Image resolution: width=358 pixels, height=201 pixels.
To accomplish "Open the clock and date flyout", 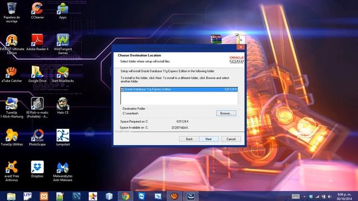I will pyautogui.click(x=344, y=197).
